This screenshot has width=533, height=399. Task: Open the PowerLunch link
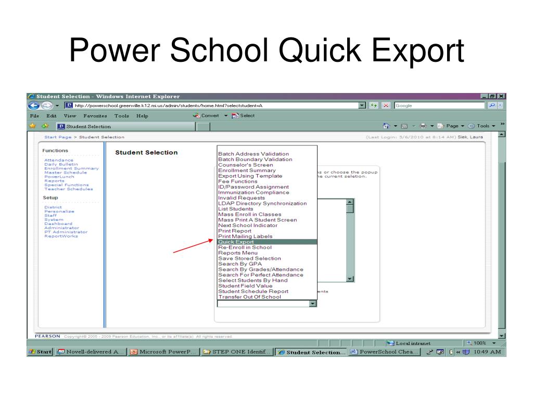(x=59, y=177)
